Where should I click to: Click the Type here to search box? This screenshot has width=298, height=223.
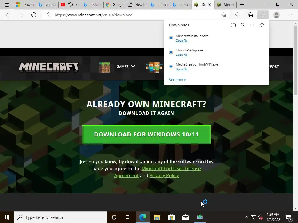(x=61, y=217)
